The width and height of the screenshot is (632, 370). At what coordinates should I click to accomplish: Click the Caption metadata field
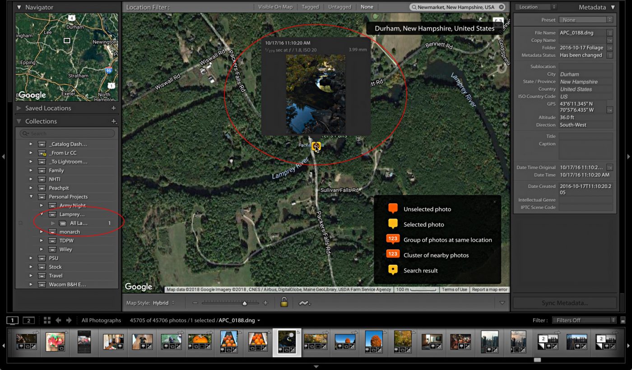(x=586, y=150)
